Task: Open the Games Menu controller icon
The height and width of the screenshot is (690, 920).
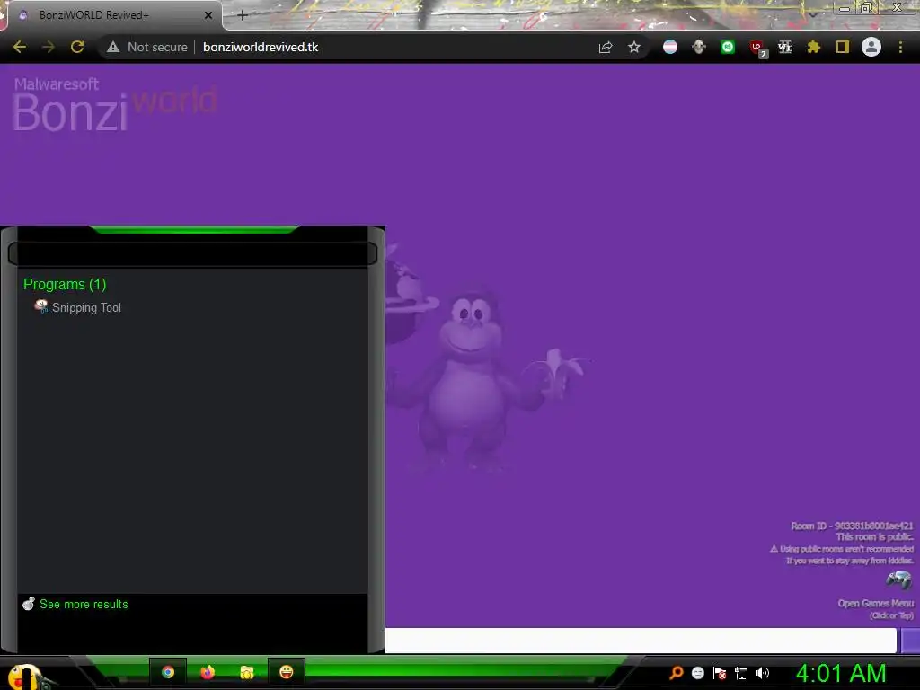Action: click(x=898, y=580)
